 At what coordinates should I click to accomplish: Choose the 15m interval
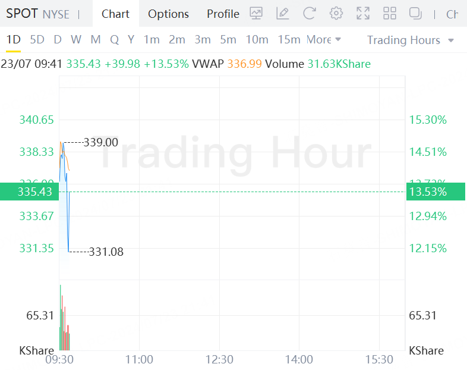[x=289, y=39]
